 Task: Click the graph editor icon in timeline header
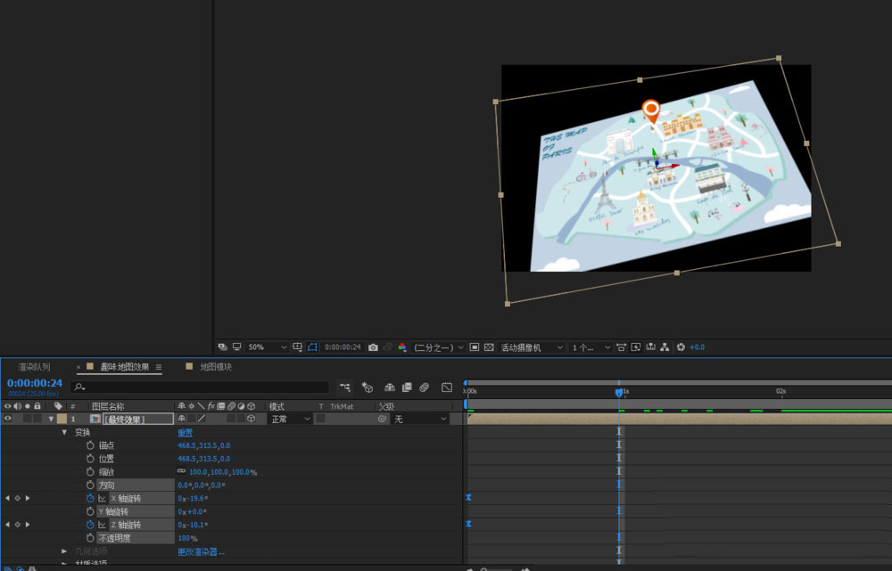pos(447,387)
